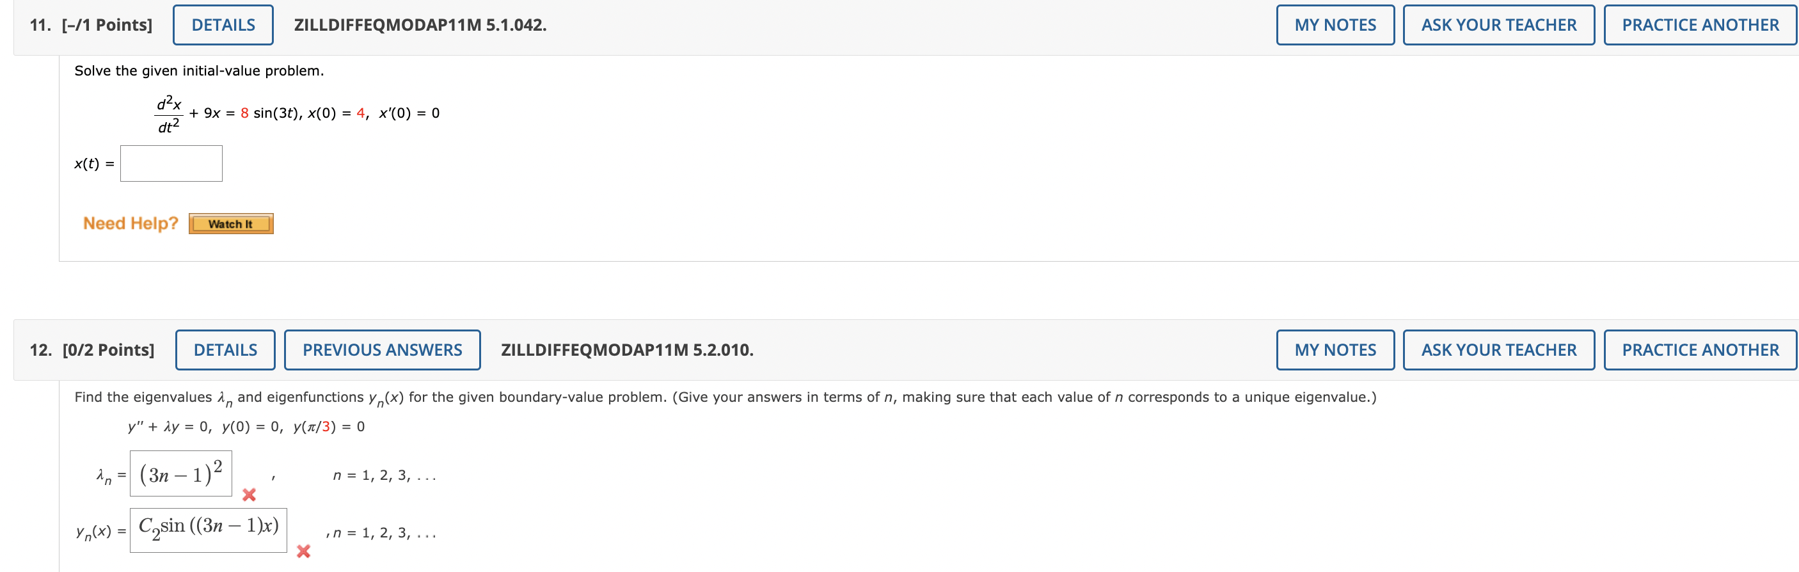Click ASK YOUR TEACHER for question 11
The width and height of the screenshot is (1799, 572).
pyautogui.click(x=1498, y=25)
